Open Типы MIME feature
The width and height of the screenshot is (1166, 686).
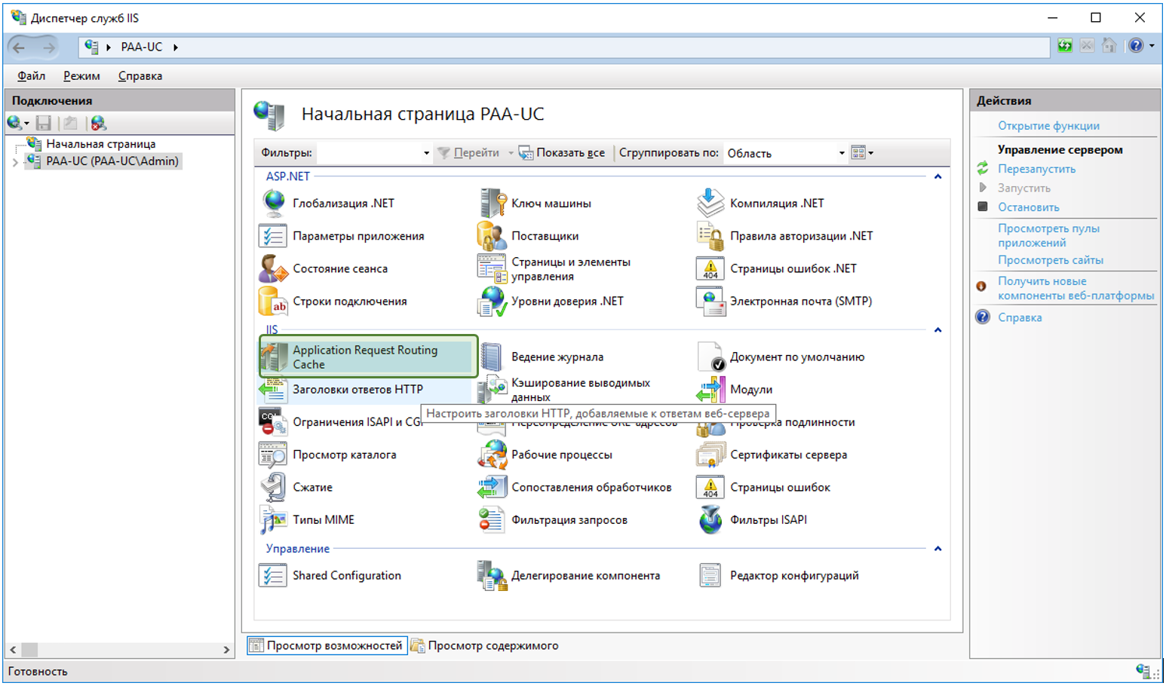(x=307, y=520)
